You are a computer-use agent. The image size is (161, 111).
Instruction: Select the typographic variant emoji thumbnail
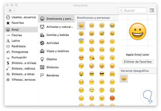[124, 79]
